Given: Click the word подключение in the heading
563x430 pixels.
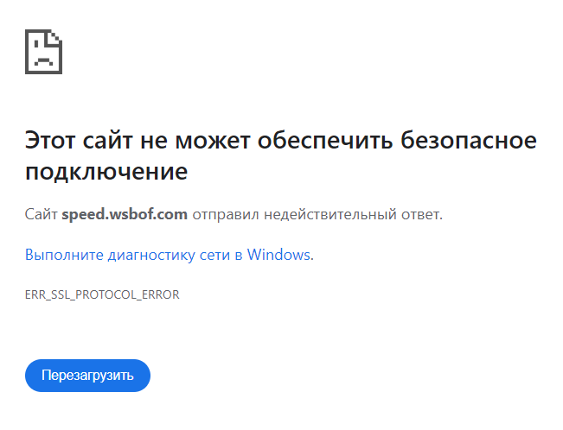Looking at the screenshot, I should point(106,172).
